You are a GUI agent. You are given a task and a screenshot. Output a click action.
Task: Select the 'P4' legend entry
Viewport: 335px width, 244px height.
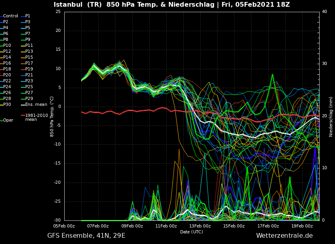(x=4, y=28)
